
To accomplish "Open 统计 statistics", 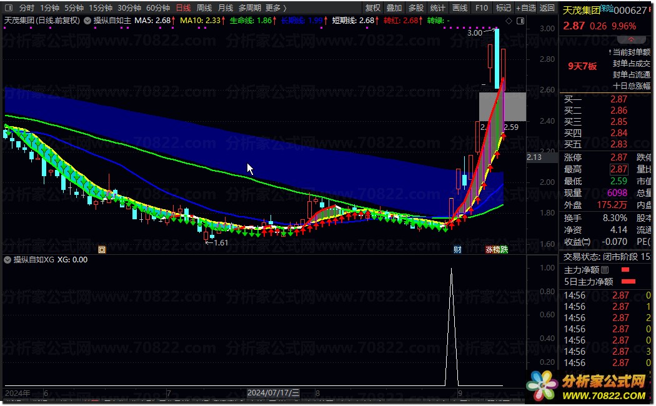I will (437, 7).
